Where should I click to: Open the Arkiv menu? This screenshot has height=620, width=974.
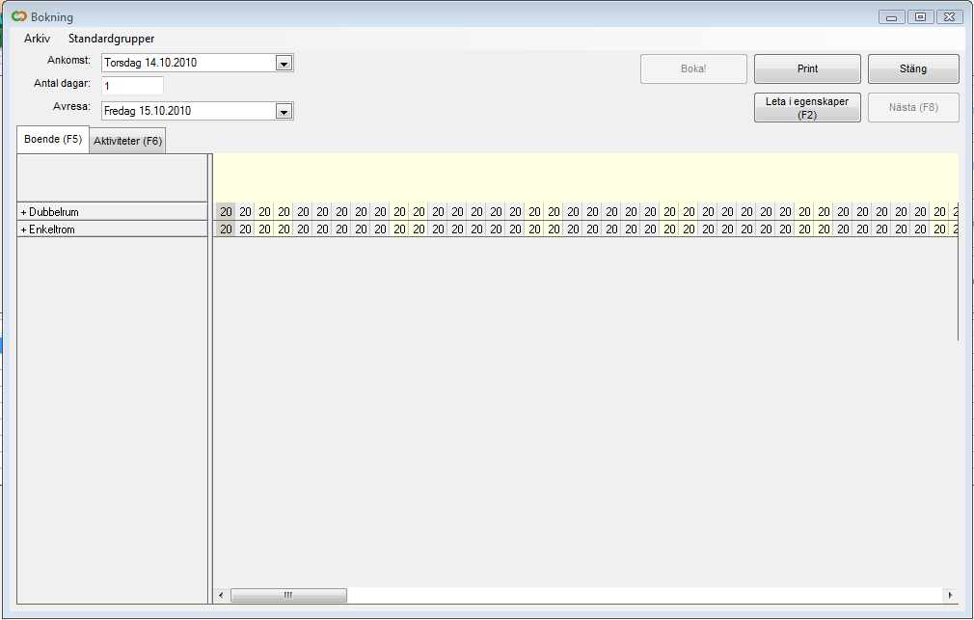(x=37, y=39)
